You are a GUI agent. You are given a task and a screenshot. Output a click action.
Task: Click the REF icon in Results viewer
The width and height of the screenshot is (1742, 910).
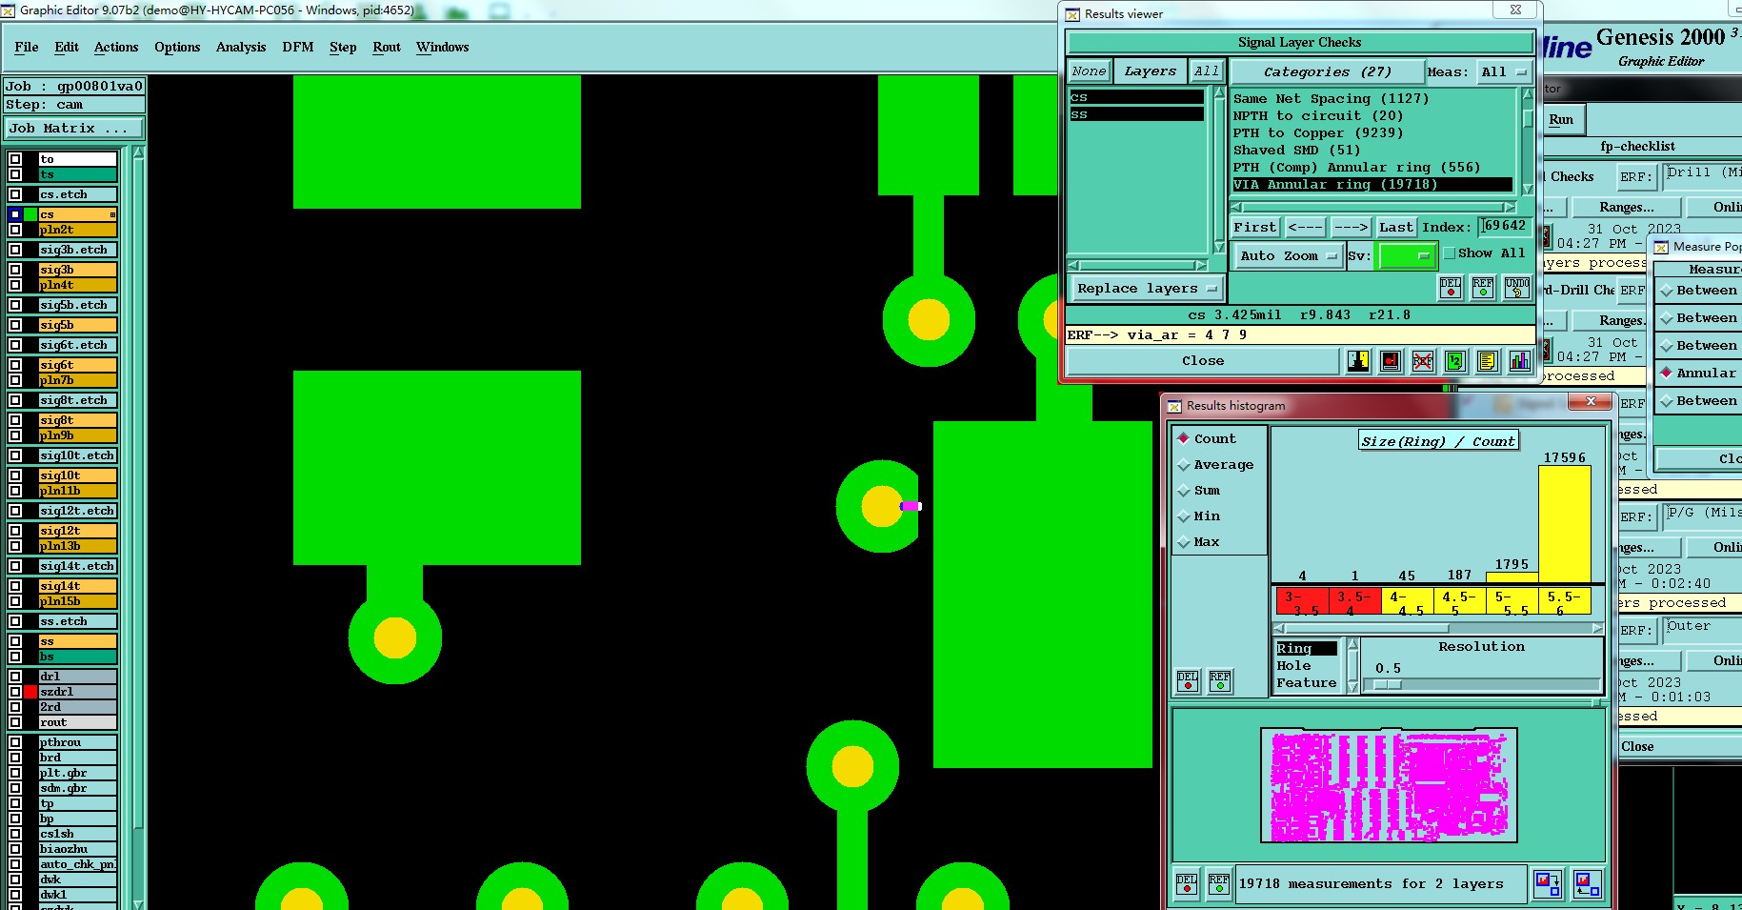[1483, 288]
